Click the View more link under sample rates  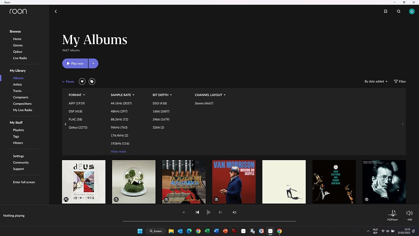click(118, 151)
